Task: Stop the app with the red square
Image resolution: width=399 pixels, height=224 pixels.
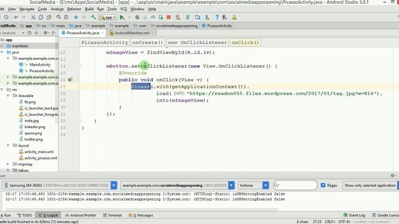Action: click(168, 17)
